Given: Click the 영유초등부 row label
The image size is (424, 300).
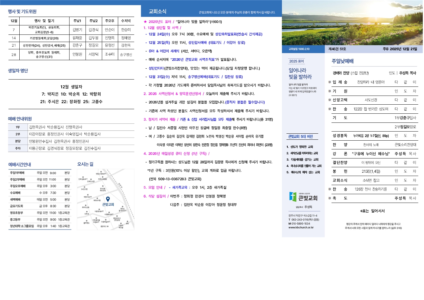Looking at the screenshot, I should pyautogui.click(x=16, y=213).
